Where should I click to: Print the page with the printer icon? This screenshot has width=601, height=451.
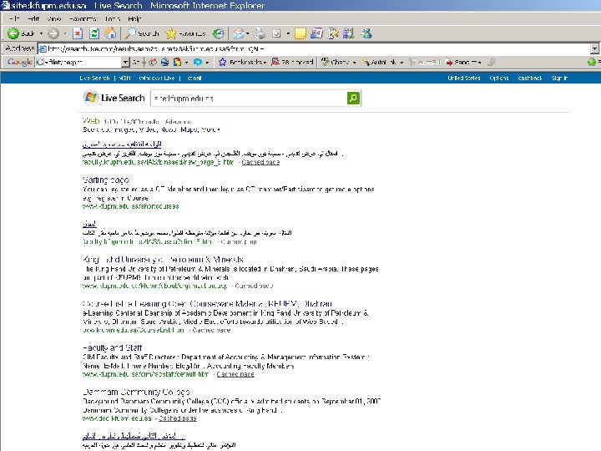(260, 33)
